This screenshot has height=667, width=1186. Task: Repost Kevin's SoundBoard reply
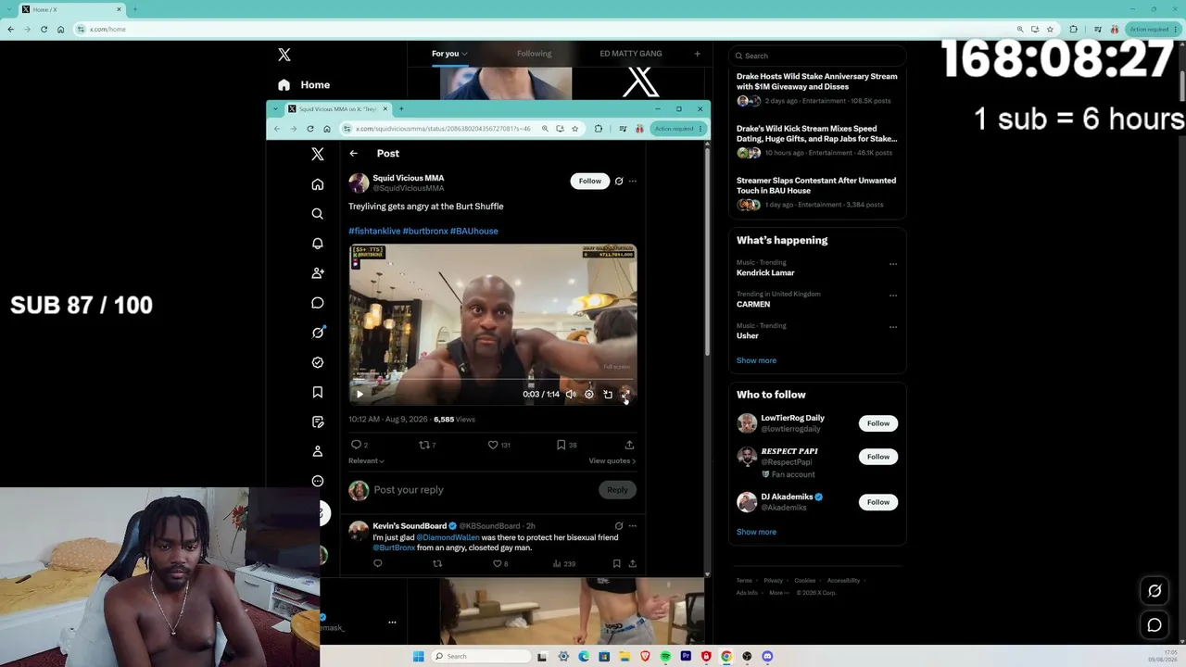437,563
